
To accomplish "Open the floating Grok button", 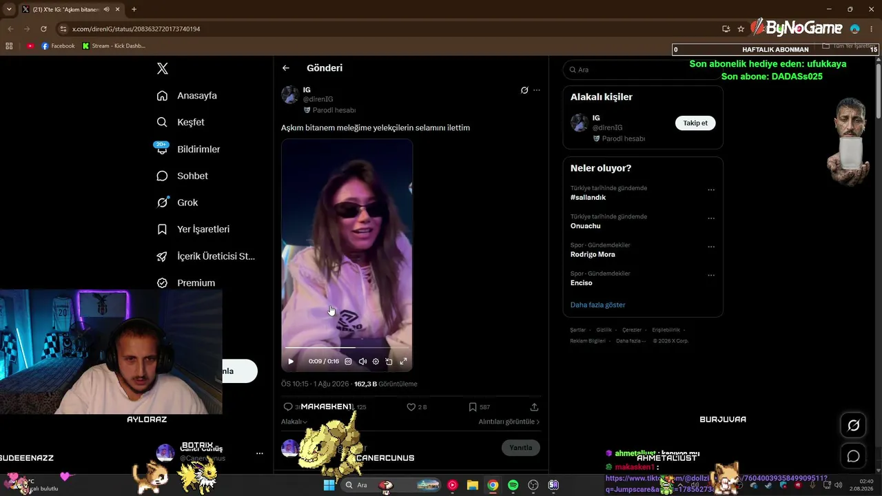I will coord(853,426).
